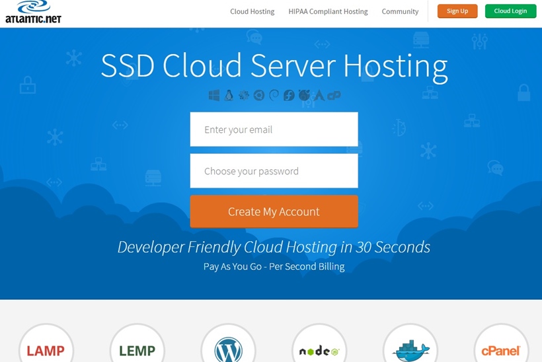Click the green Cloud Login button
Viewport: 542px width, 362px height.
(x=510, y=11)
